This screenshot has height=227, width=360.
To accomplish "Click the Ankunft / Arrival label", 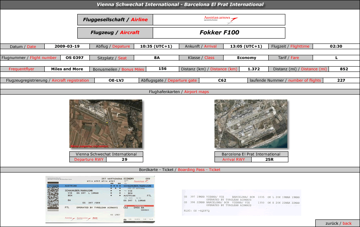I will pyautogui.click(x=201, y=46).
